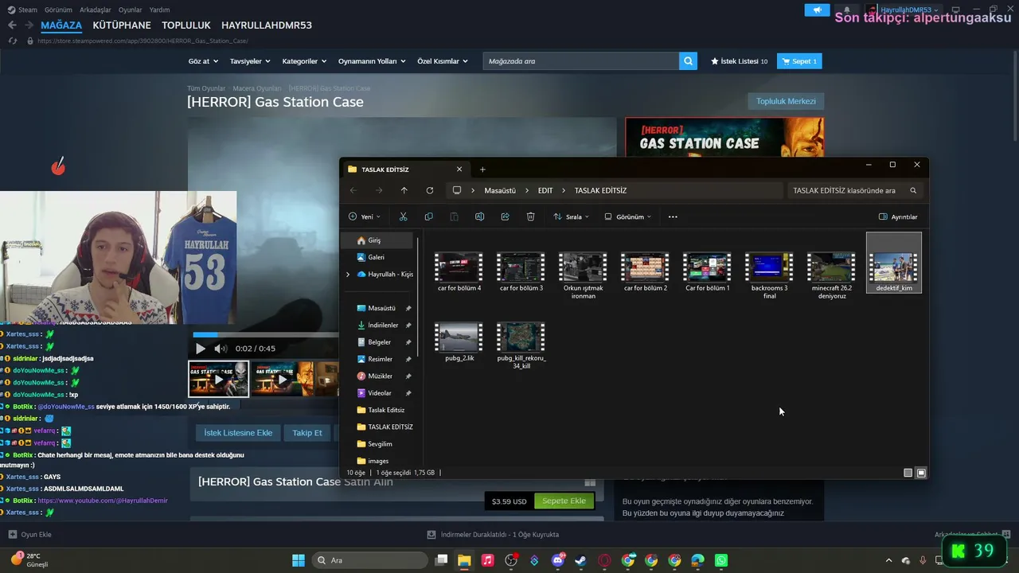Open Microsoft Edge from the taskbar
Image resolution: width=1019 pixels, height=573 pixels.
698,560
